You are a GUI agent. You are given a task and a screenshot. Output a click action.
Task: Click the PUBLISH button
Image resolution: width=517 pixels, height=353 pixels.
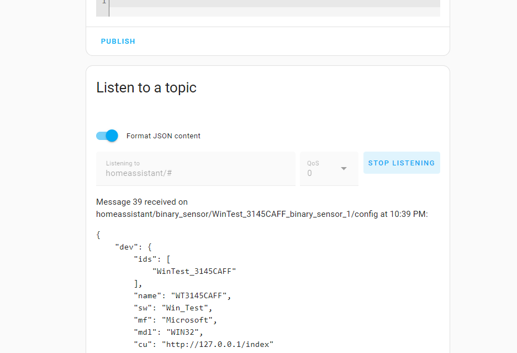[118, 41]
